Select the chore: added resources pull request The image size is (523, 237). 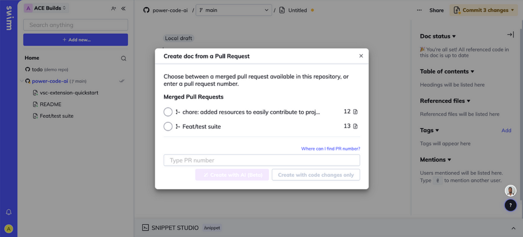pyautogui.click(x=168, y=112)
